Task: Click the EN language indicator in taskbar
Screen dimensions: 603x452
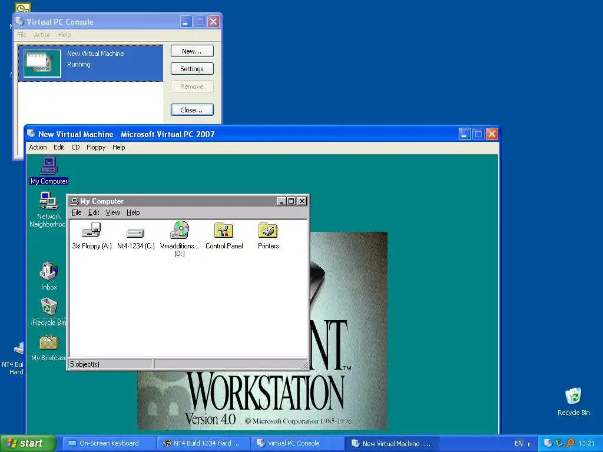Action: 519,443
